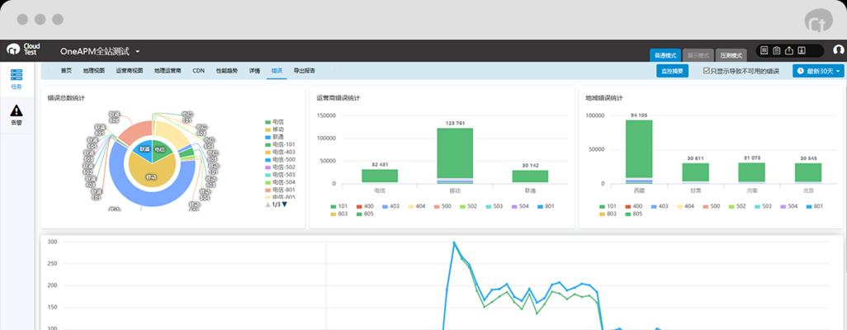This screenshot has height=330, width=847.
Task: Toggle 805 legend in 地域错误统计 chart
Action: pyautogui.click(x=636, y=214)
